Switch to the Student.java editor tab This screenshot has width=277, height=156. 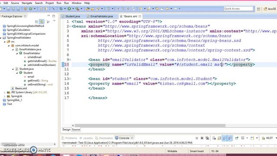pos(71,16)
